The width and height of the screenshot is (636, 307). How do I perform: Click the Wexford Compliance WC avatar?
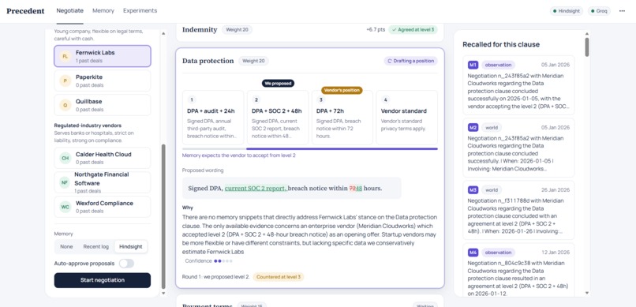[x=65, y=207]
